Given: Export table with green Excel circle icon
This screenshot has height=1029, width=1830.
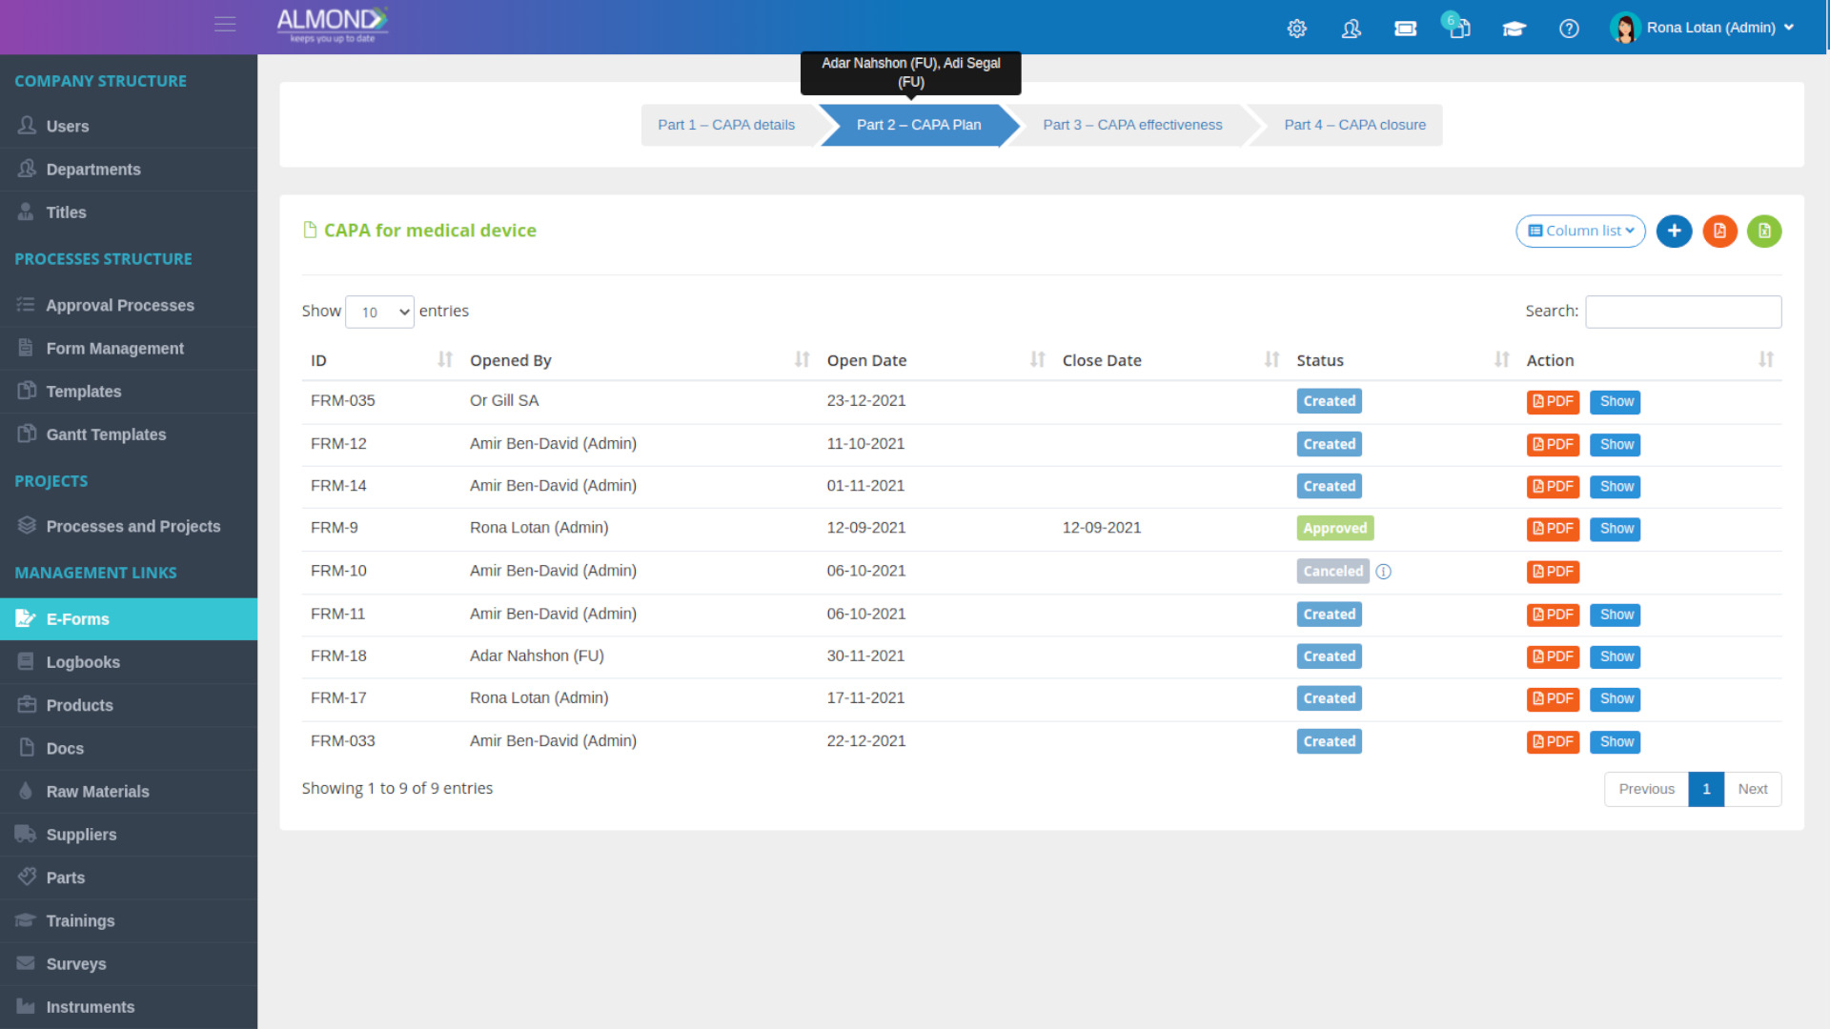Looking at the screenshot, I should pos(1764,231).
